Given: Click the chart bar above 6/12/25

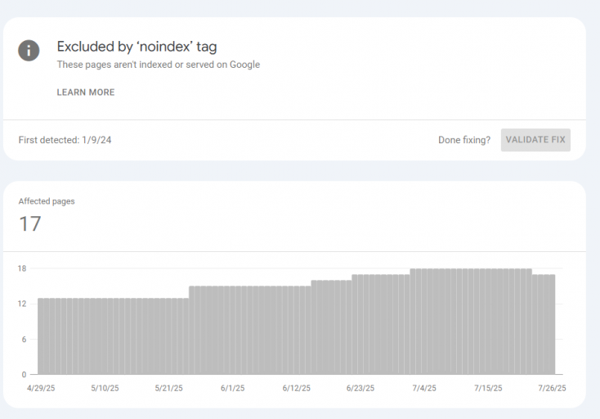Looking at the screenshot, I should [x=297, y=330].
